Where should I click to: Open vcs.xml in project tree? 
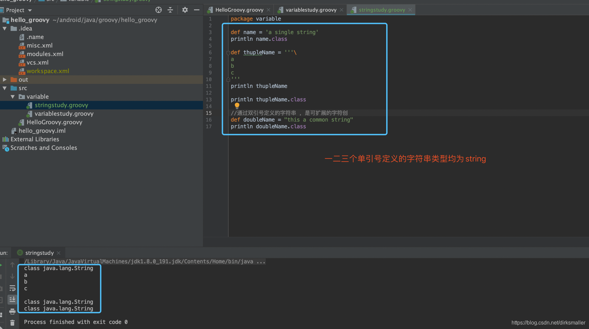(37, 63)
